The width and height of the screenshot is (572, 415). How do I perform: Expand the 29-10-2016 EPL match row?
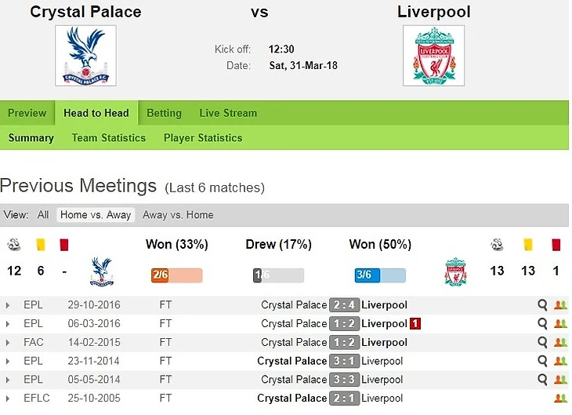pyautogui.click(x=8, y=305)
